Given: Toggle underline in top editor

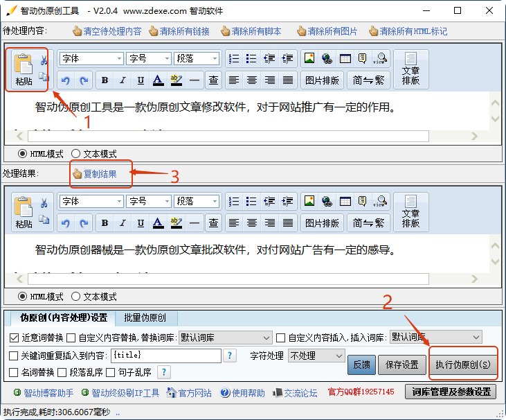Looking at the screenshot, I should (141, 80).
